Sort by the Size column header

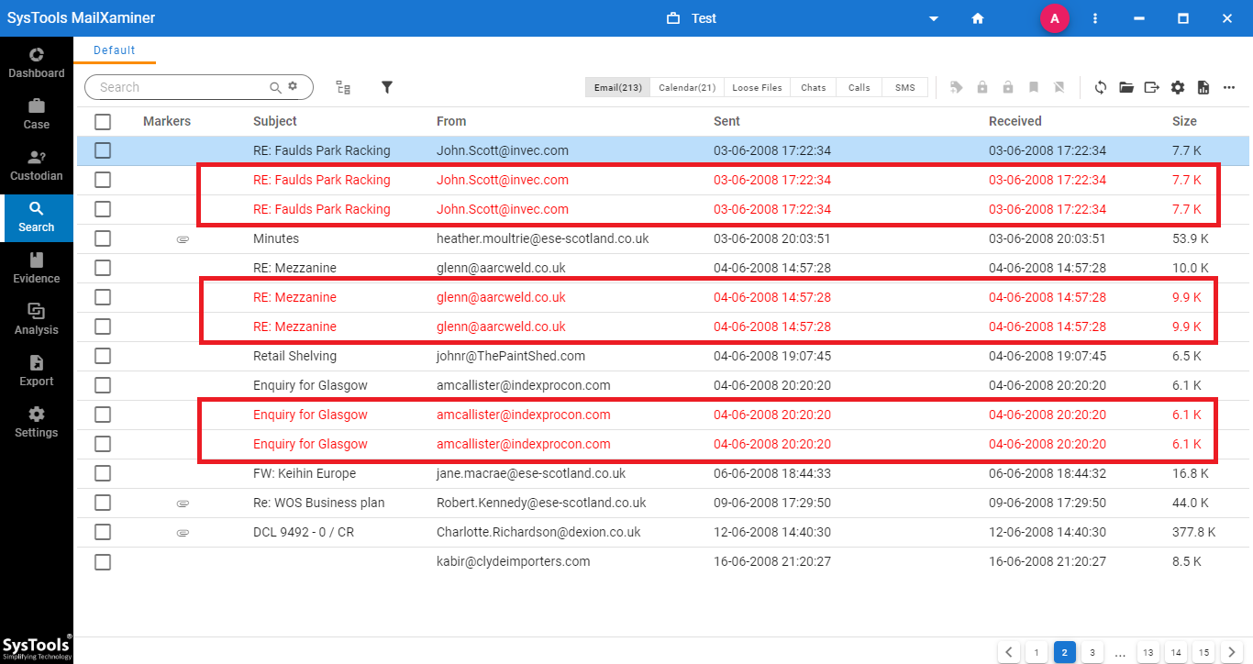pos(1184,121)
